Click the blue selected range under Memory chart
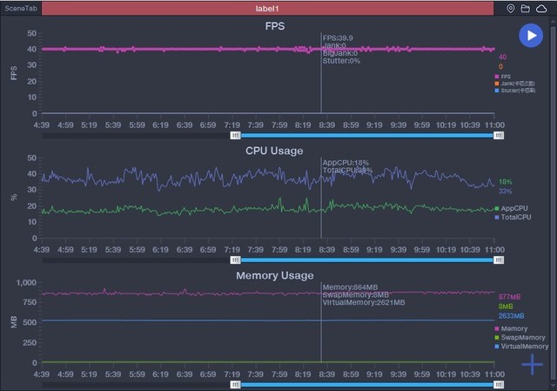This screenshot has height=391, width=557. (367, 385)
